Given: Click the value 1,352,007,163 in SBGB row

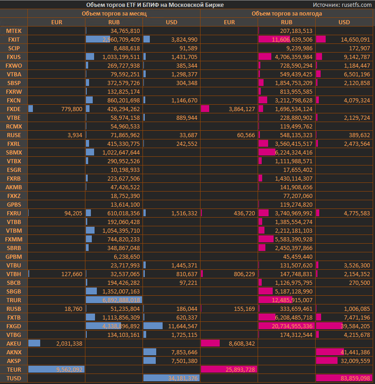Looking at the screenshot, I should 121,292.
